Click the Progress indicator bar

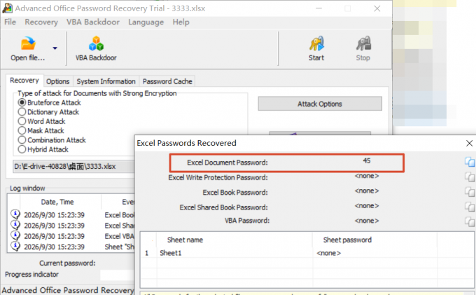(x=117, y=275)
